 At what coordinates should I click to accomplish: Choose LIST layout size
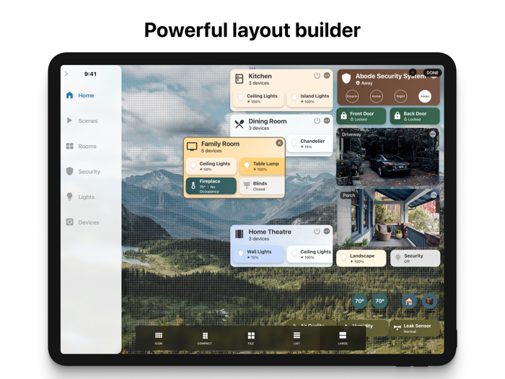point(297,338)
